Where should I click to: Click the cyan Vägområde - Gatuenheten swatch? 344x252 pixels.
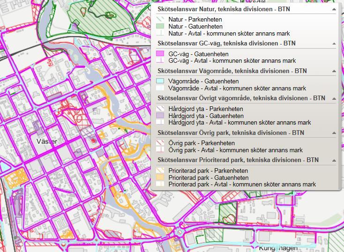click(x=160, y=81)
